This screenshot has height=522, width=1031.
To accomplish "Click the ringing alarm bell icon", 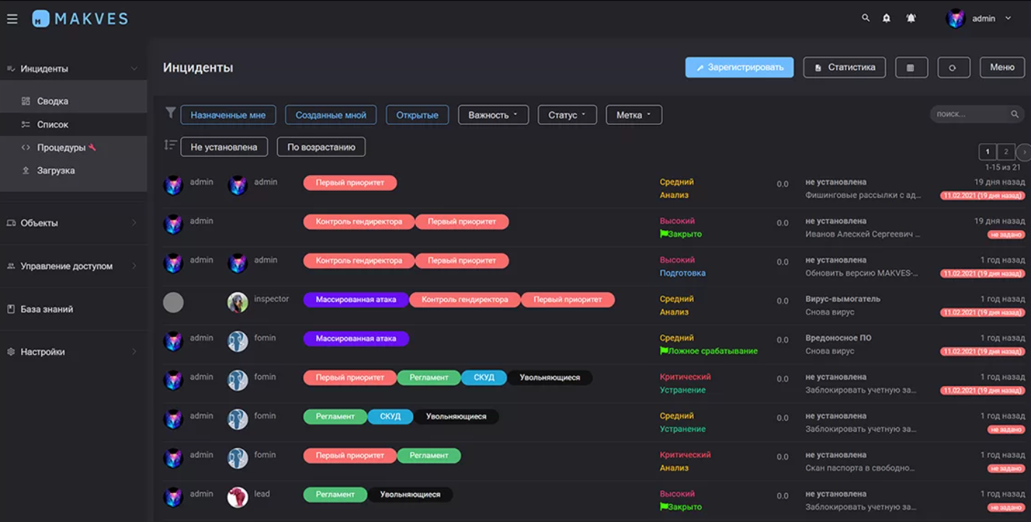I will 911,18.
